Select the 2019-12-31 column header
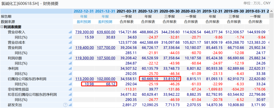This screenshot has width=274, height=108. pos(213,11)
